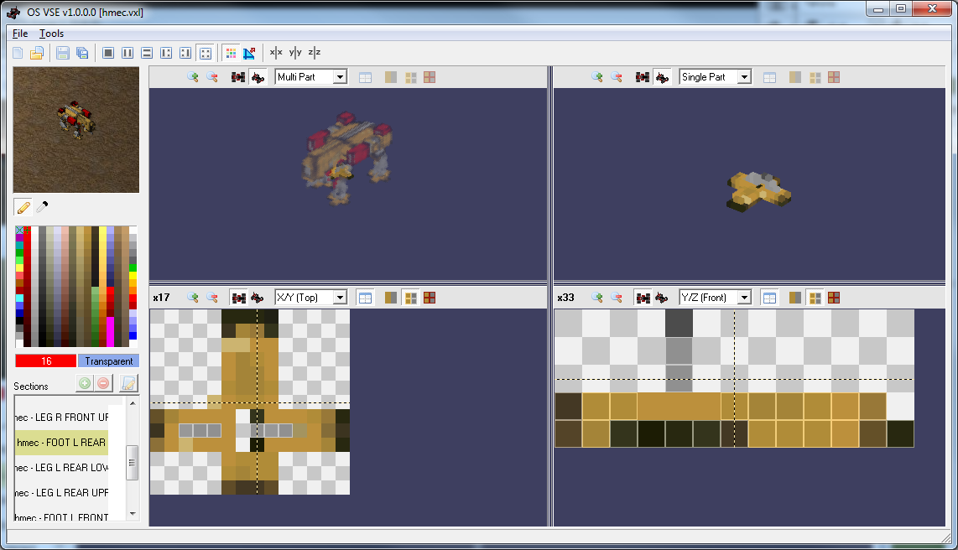Image resolution: width=958 pixels, height=550 pixels.
Task: Open the Y/Z (Front) view selector dropdown
Action: tap(715, 297)
